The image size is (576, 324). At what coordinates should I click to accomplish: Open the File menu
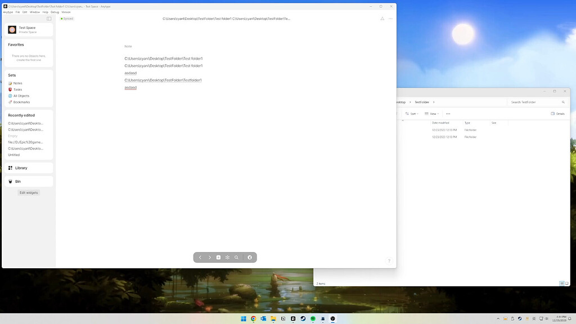pos(17,12)
